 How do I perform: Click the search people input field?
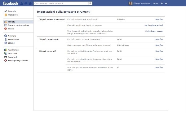[x=61, y=3]
